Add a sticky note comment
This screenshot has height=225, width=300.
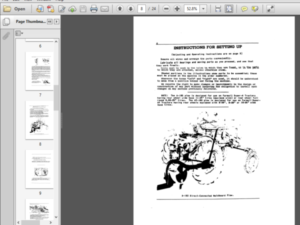[244, 9]
